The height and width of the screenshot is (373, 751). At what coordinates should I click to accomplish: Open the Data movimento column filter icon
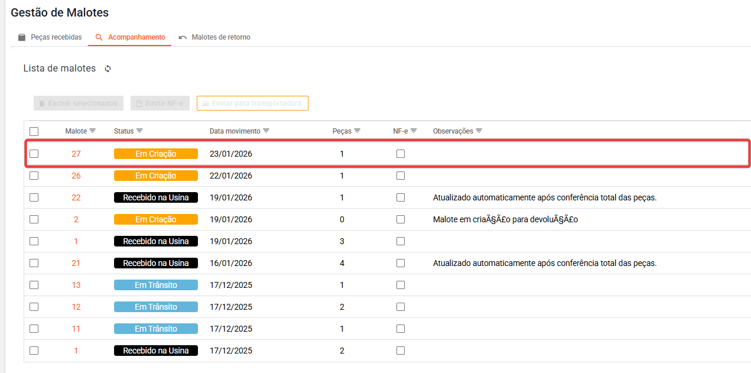(x=266, y=131)
